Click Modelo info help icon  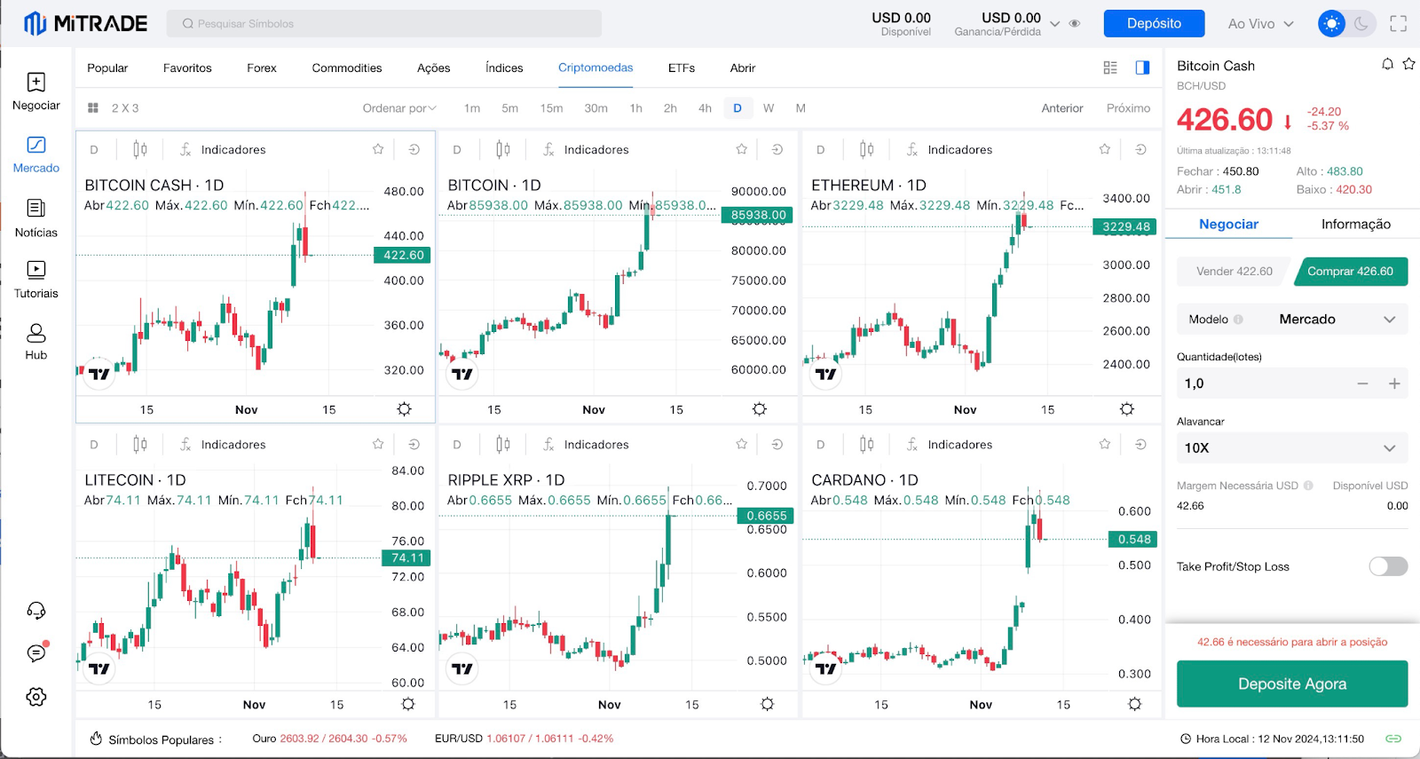click(x=1238, y=320)
